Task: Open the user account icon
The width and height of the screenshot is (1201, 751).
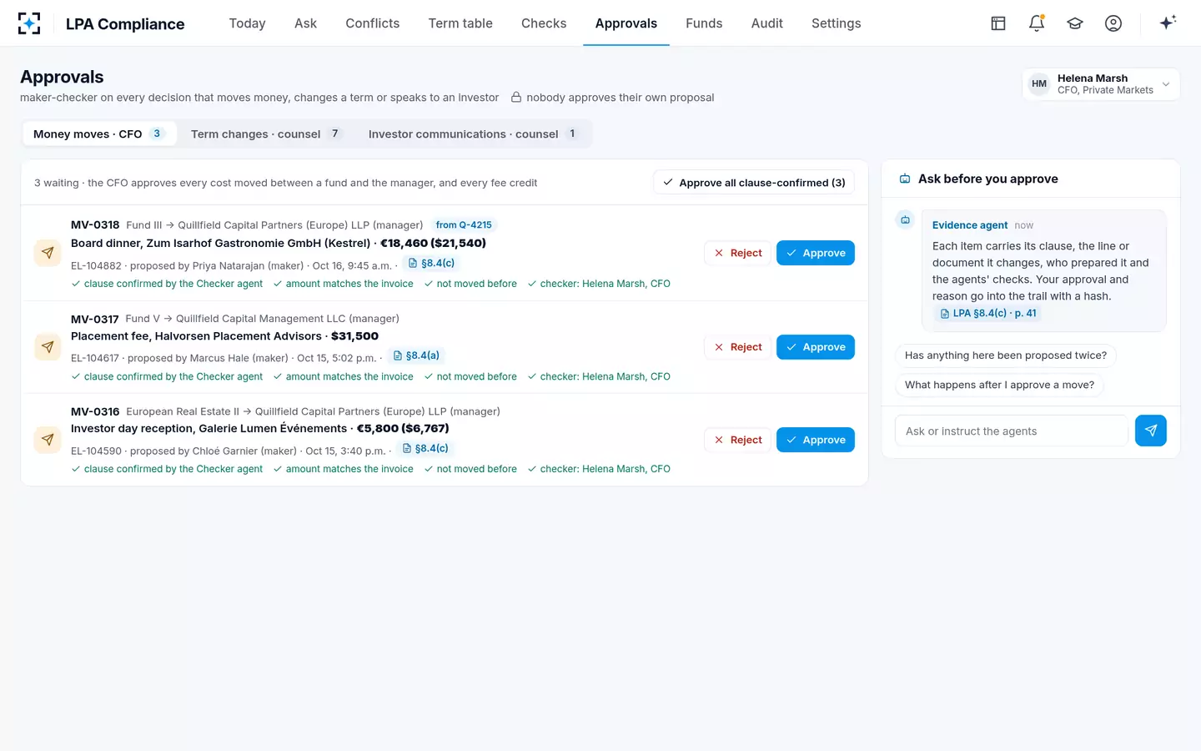Action: coord(1113,23)
